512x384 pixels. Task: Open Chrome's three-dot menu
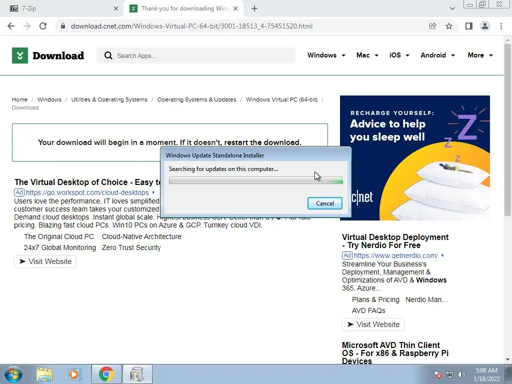pyautogui.click(x=501, y=26)
